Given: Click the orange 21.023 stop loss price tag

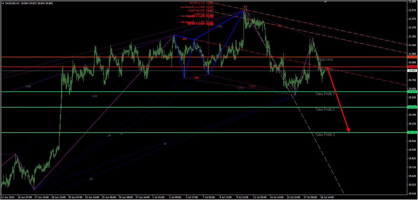Looking at the screenshot, I should [x=412, y=57].
